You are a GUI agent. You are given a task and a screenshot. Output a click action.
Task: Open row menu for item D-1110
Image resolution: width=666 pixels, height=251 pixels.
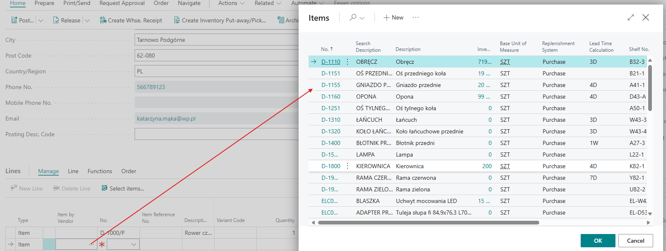[x=347, y=62]
